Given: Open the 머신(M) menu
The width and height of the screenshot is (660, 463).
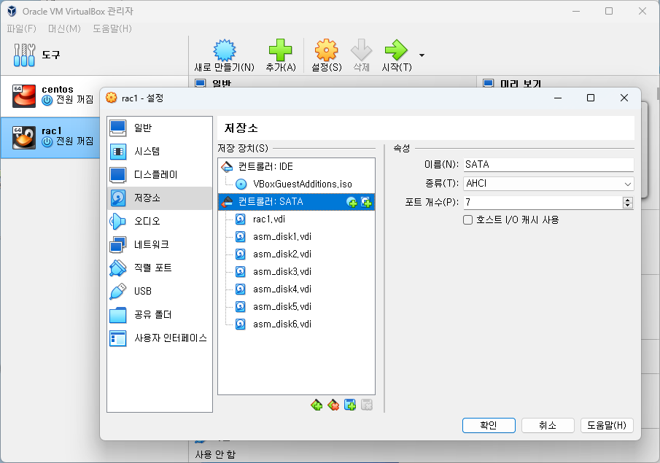Looking at the screenshot, I should 64,28.
